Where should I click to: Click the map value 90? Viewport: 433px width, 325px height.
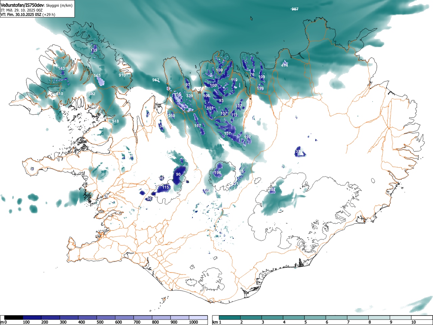click(x=178, y=174)
